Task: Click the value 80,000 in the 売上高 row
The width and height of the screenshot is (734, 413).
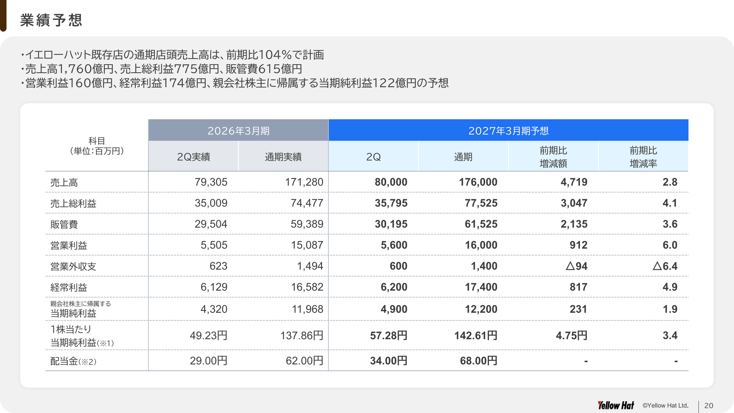Action: tap(391, 182)
